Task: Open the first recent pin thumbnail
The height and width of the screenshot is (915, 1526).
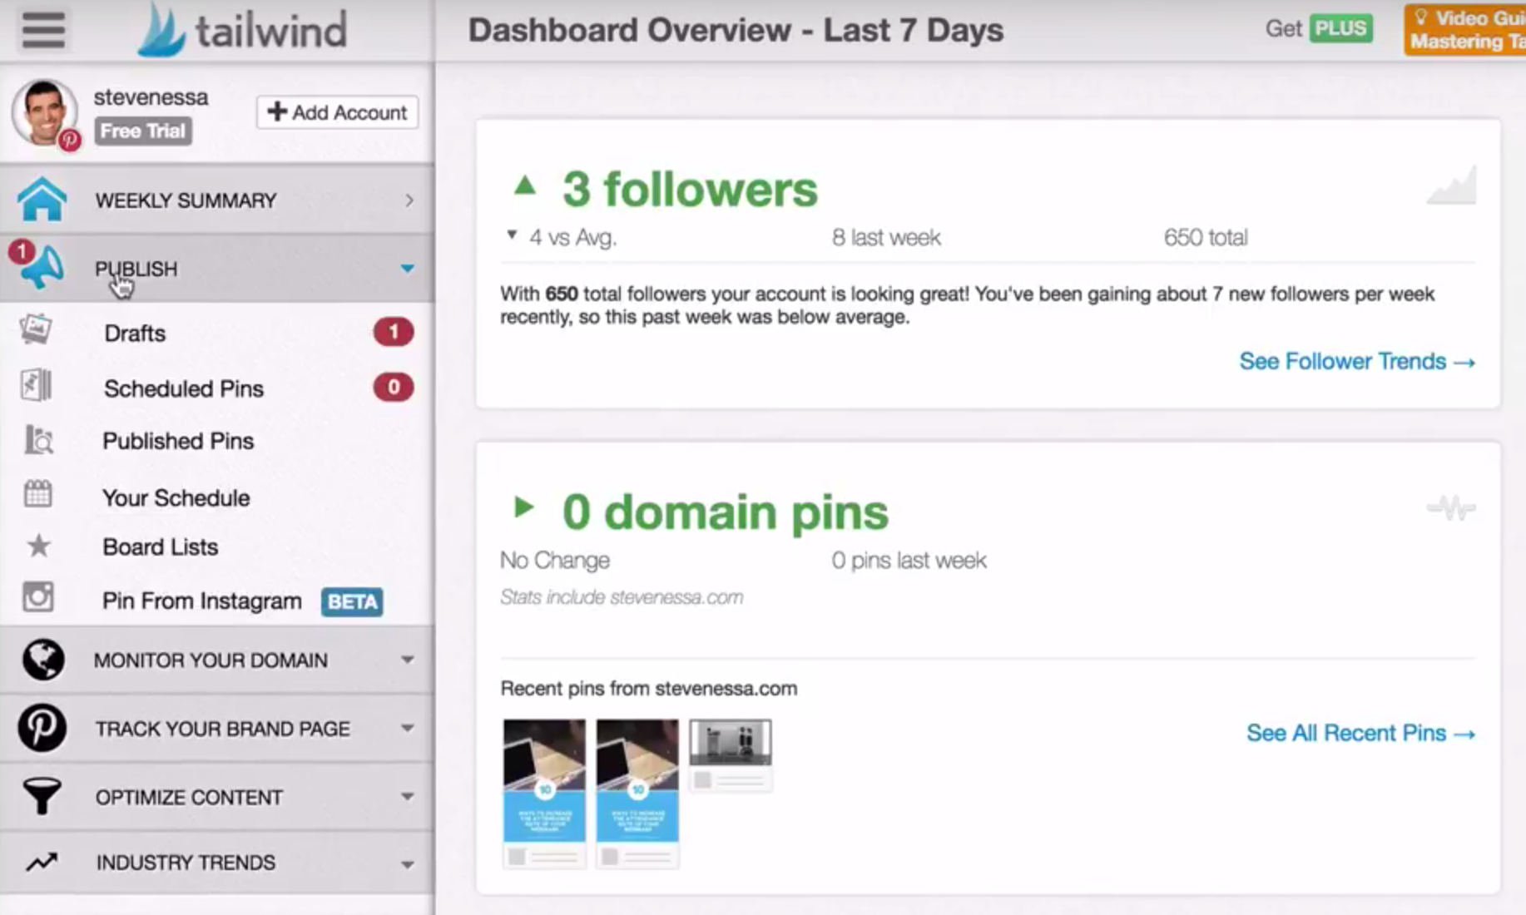Action: pos(544,794)
